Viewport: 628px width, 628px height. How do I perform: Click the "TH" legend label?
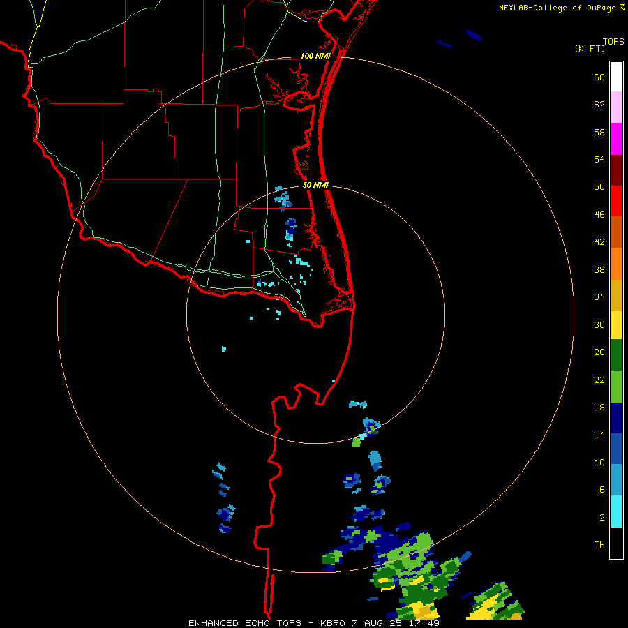(599, 545)
